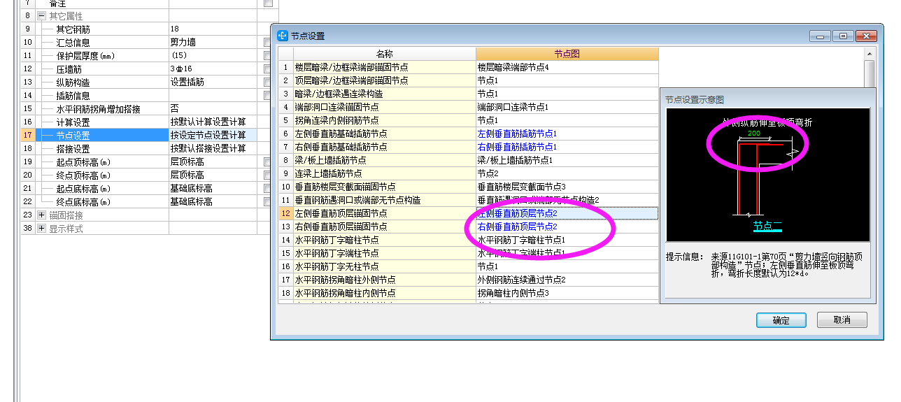Click the scroll-up arrow of the node list

pos(870,52)
